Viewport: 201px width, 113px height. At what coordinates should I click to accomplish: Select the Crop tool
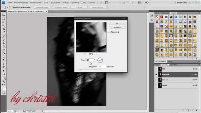[4, 29]
